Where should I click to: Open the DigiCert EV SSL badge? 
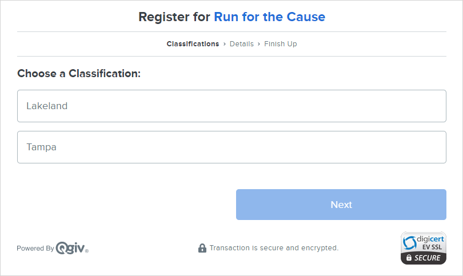(424, 248)
